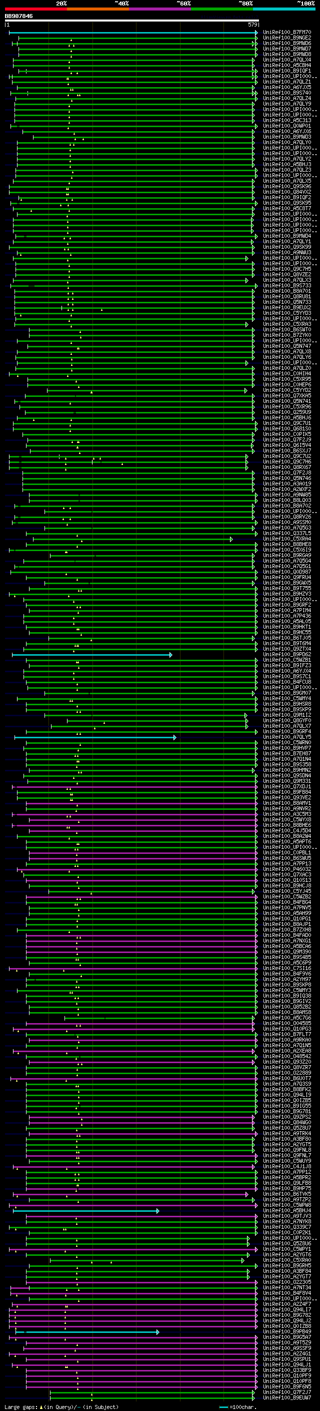320x1411 pixels.
Task: Select label UniRef100_B9RGA9
Action: 287,556
